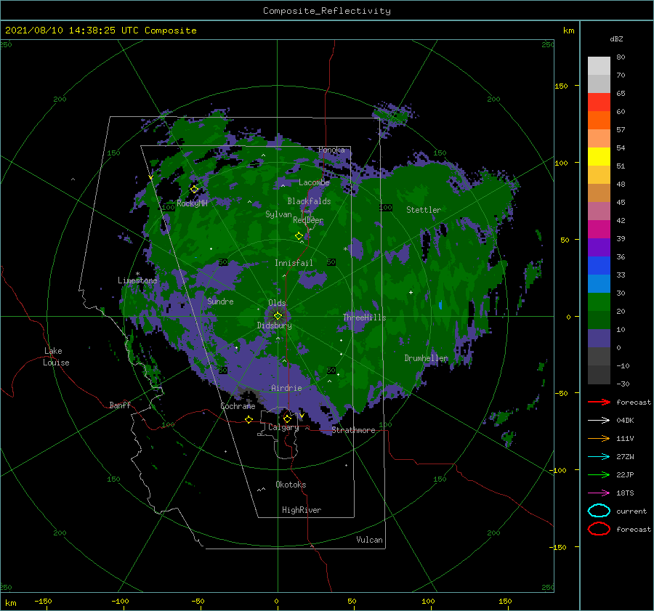Click the Sylvan label
The width and height of the screenshot is (654, 611).
pos(278,214)
